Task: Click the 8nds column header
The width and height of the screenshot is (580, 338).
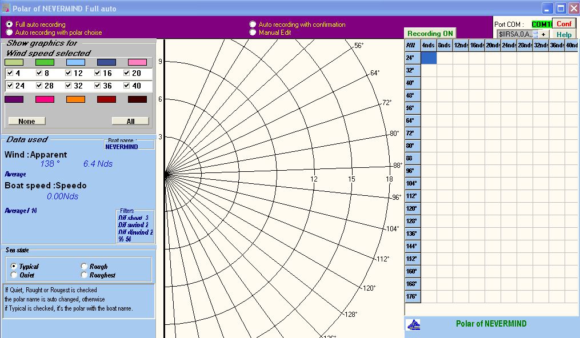Action: [445, 45]
